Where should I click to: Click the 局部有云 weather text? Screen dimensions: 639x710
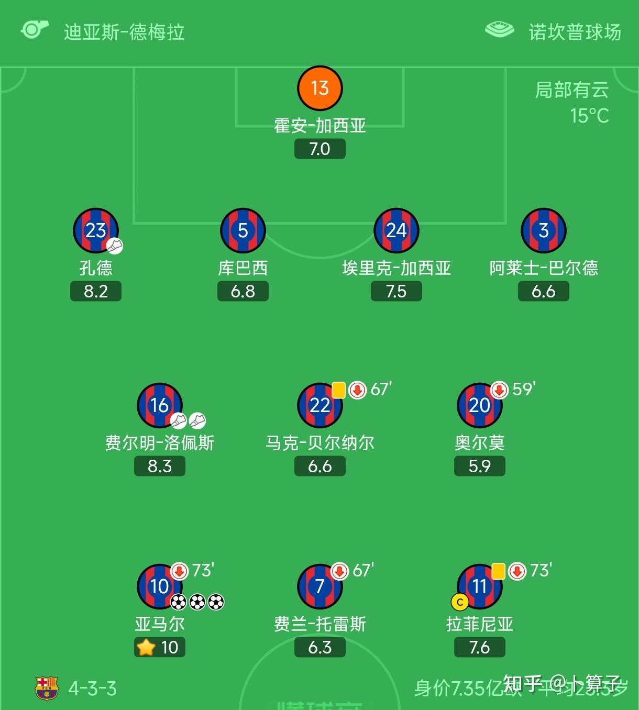[x=571, y=90]
